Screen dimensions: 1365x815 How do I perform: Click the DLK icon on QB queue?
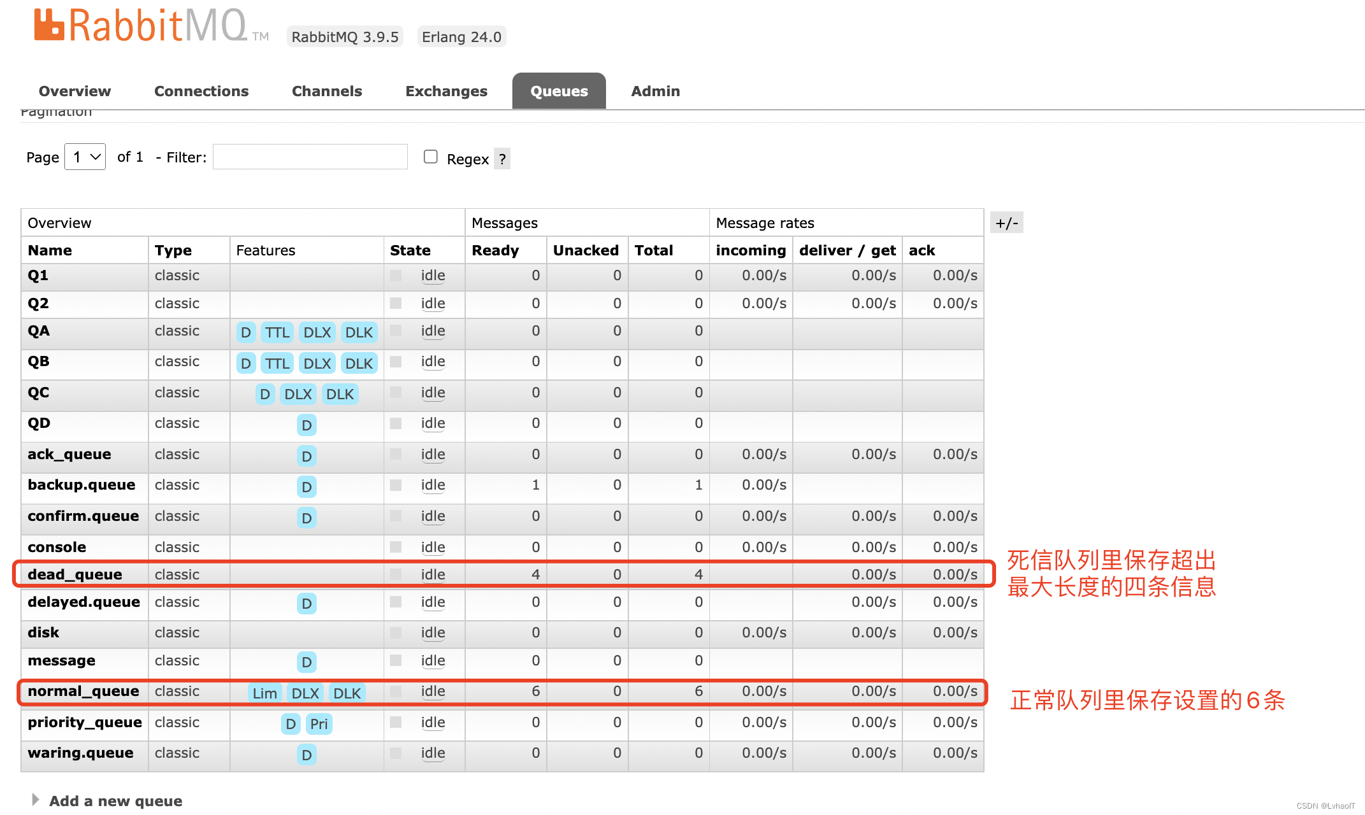coord(356,363)
